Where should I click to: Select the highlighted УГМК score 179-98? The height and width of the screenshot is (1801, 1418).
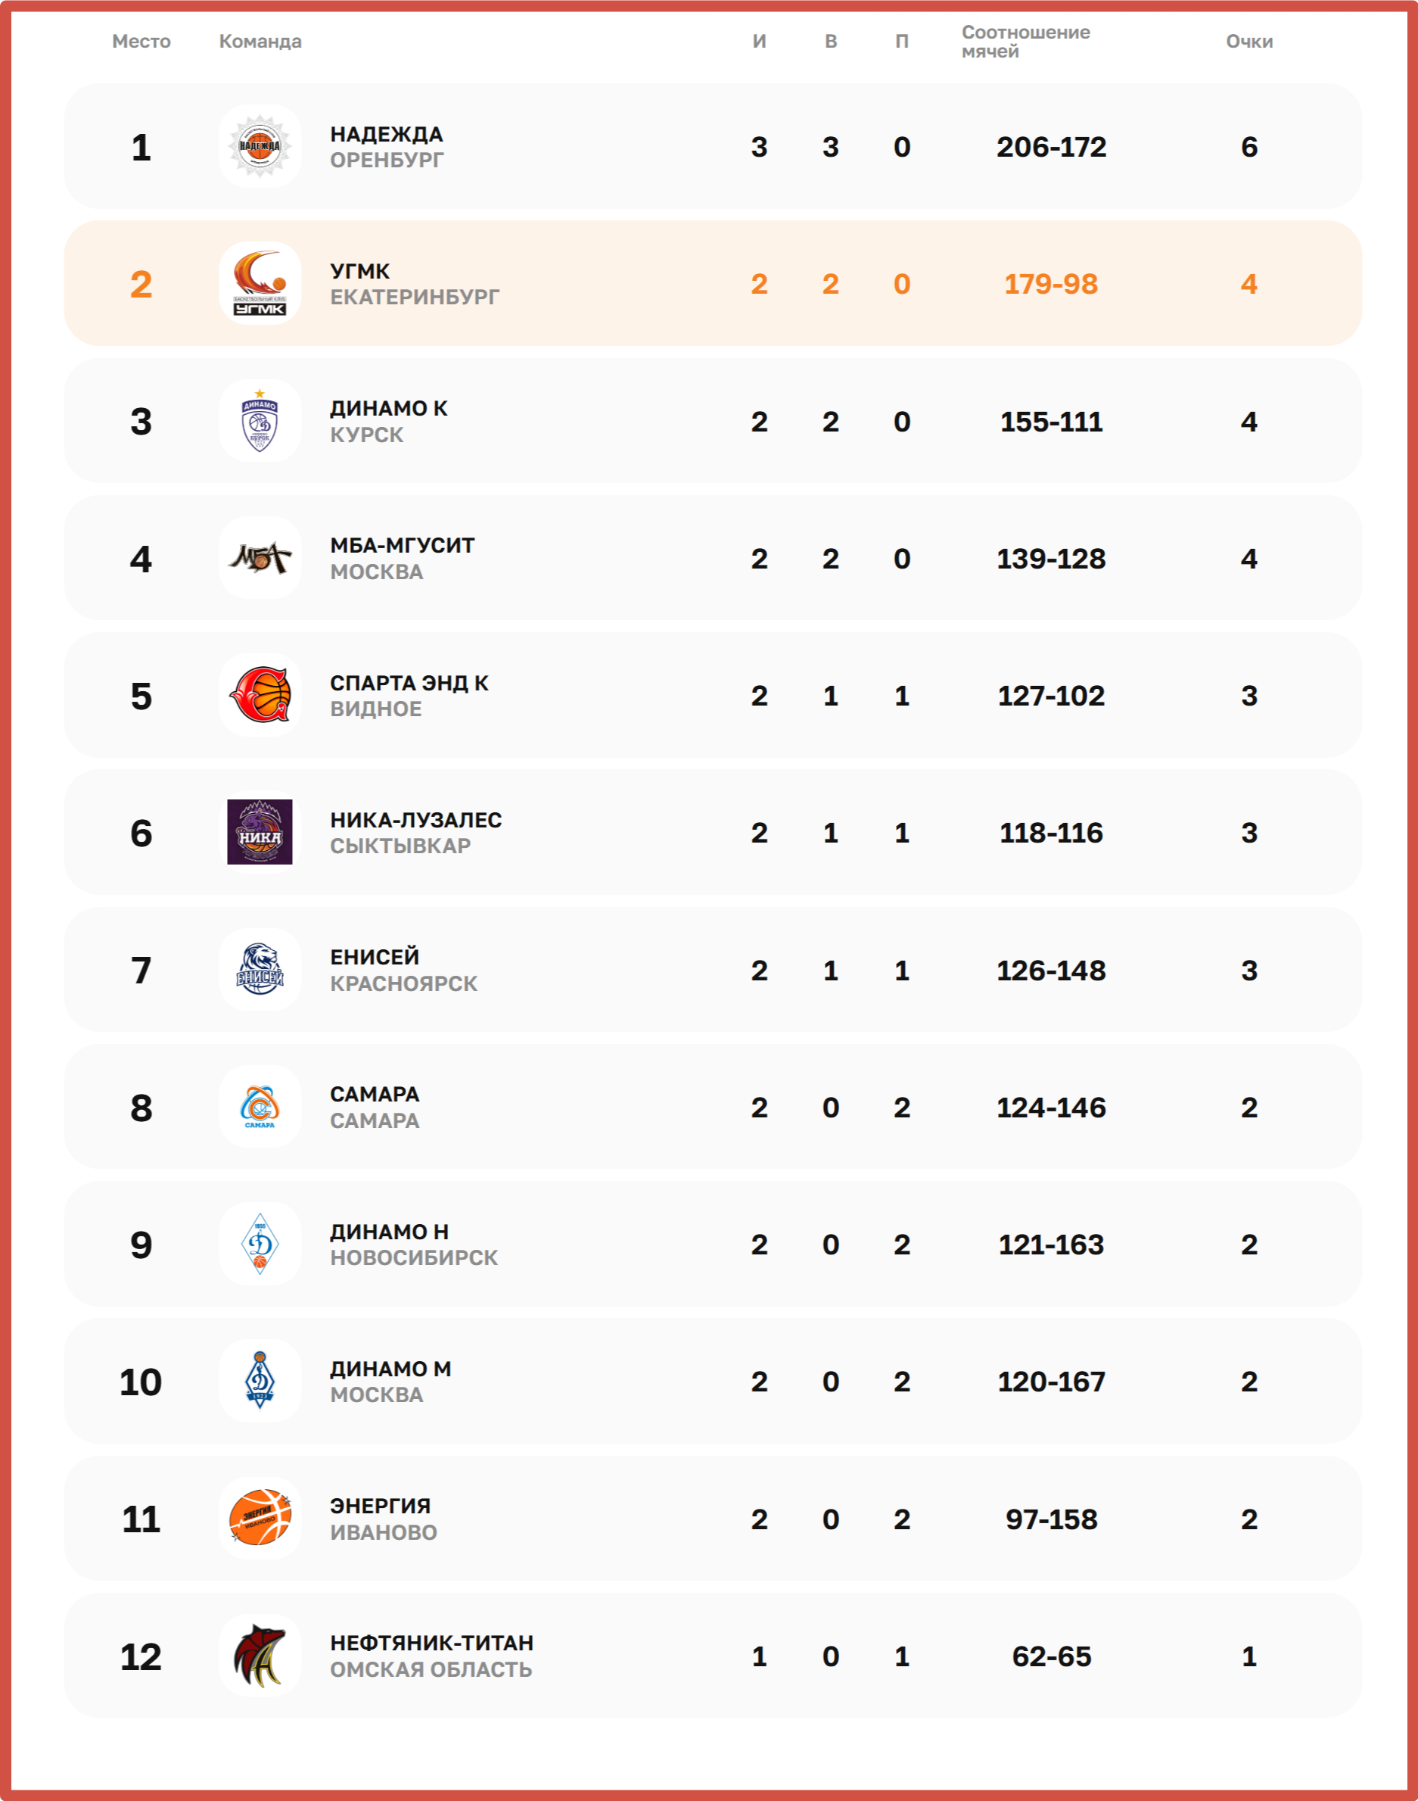click(x=1050, y=284)
